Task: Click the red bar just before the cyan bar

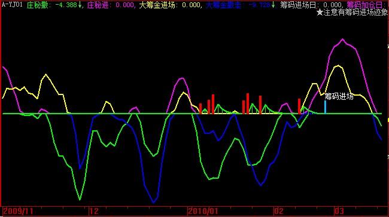Action: point(299,106)
